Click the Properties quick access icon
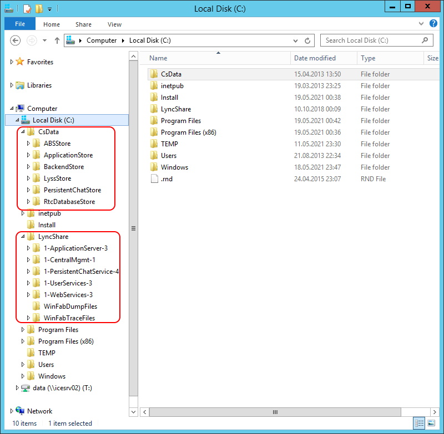The image size is (444, 434). click(x=27, y=9)
